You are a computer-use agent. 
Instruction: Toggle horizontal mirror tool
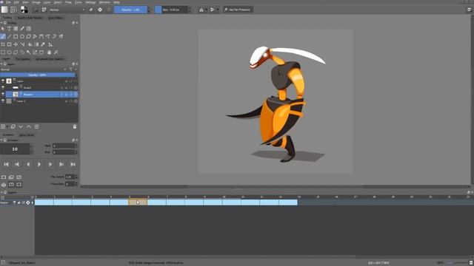pos(201,10)
